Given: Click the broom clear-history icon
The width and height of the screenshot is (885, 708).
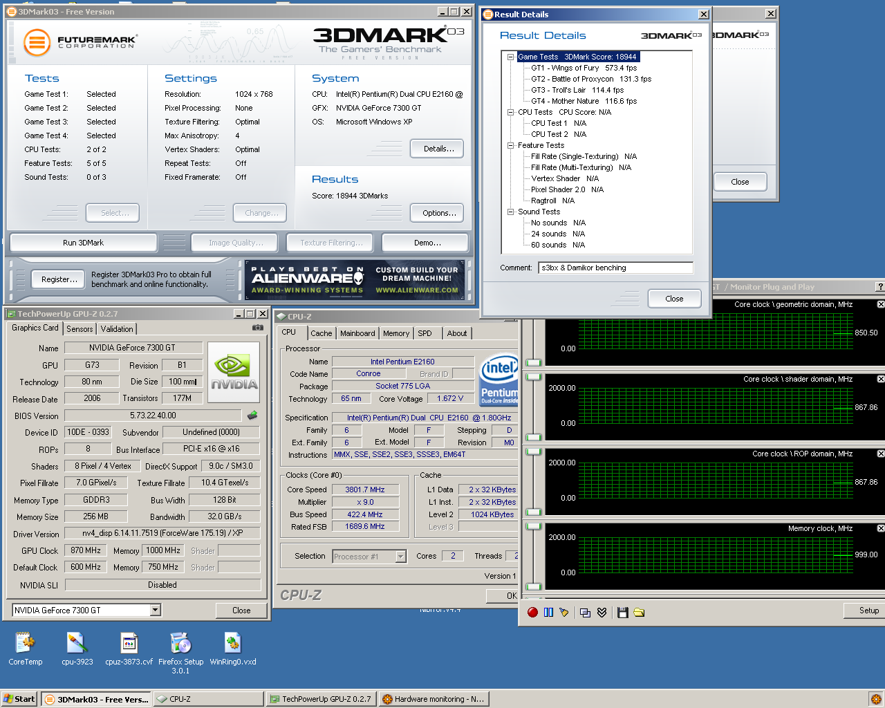Looking at the screenshot, I should click(564, 613).
